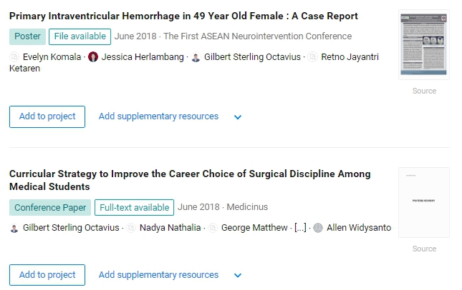The image size is (462, 290).
Task: Expand hidden authors via [...] link
Action: click(300, 228)
